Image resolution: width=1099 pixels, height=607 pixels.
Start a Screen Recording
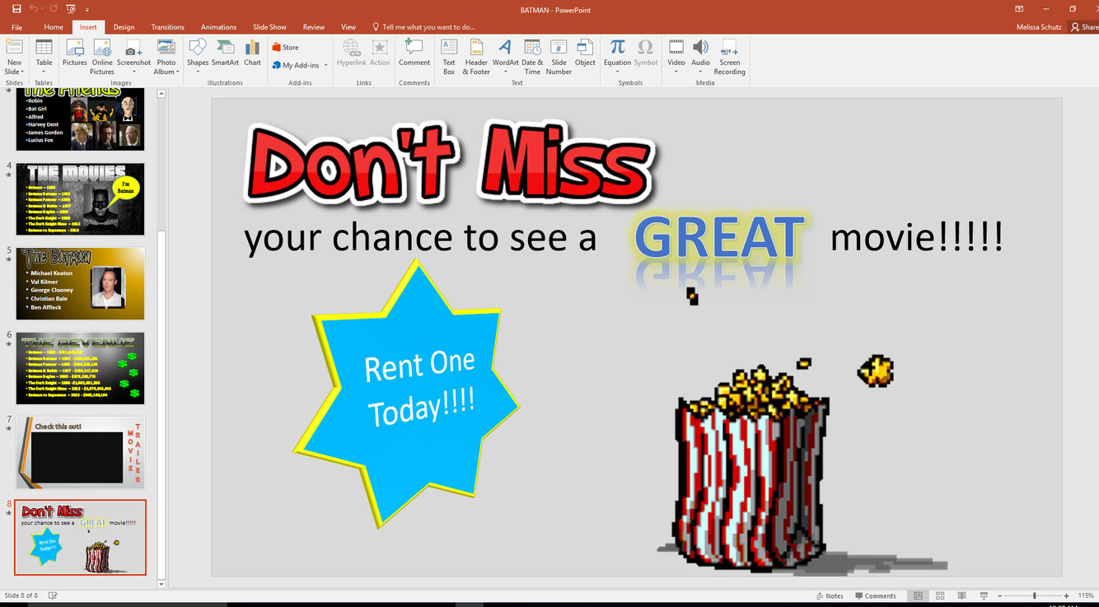point(729,56)
